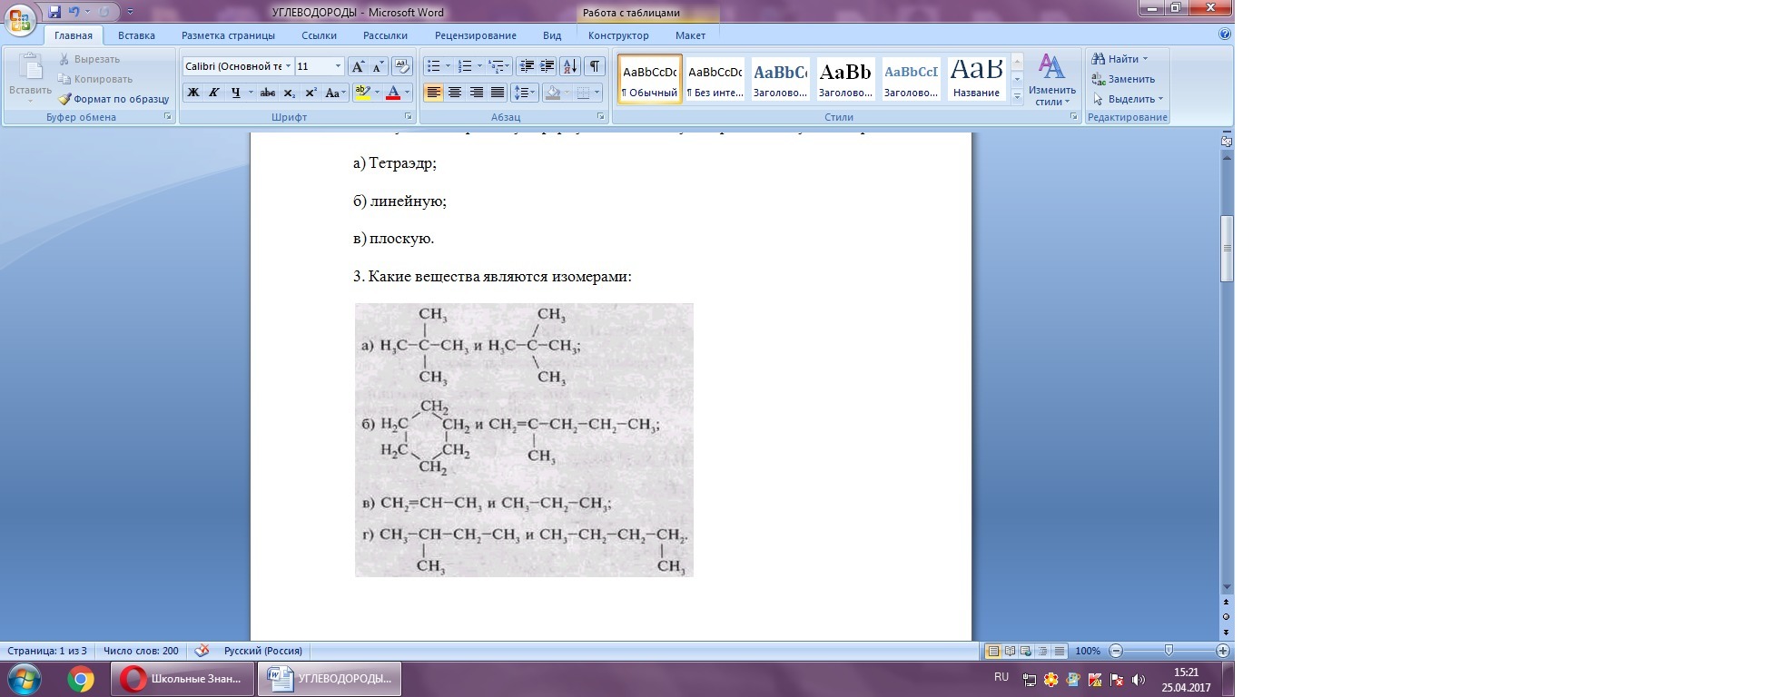Toggle subscript formatting
Screen dimensions: 1785x697
click(289, 93)
